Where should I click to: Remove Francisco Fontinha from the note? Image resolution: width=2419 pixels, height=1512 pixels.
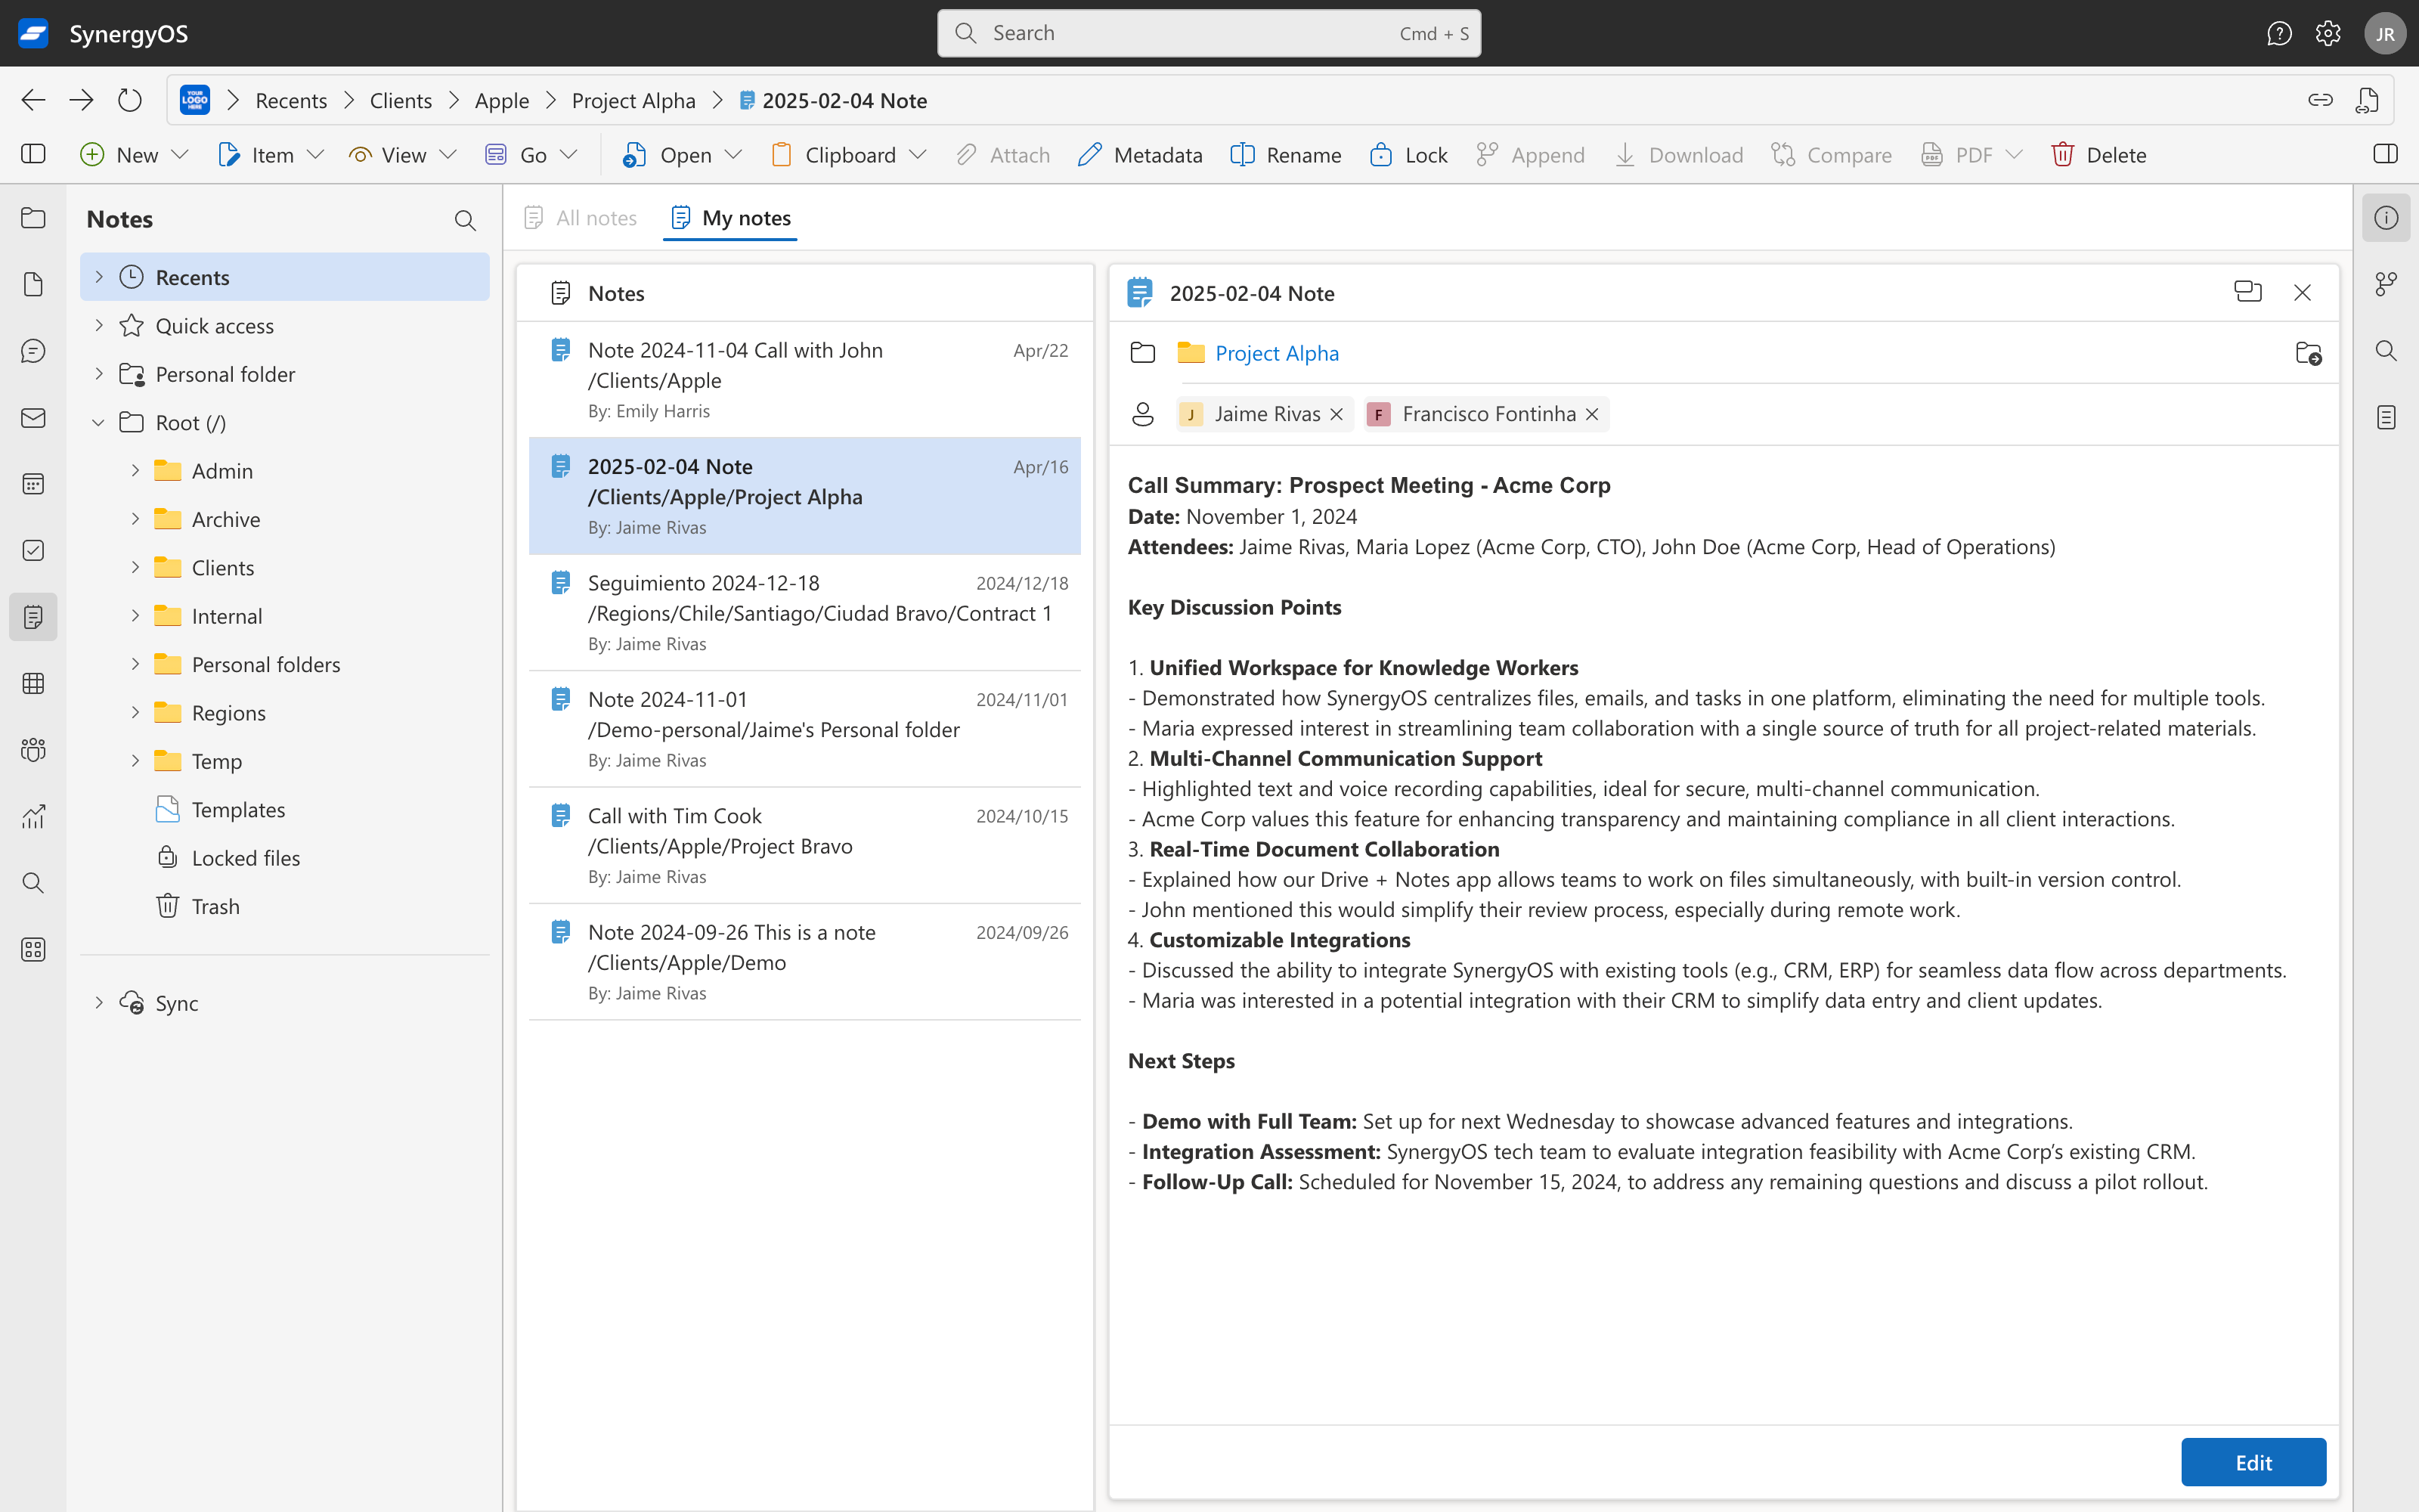point(1592,414)
